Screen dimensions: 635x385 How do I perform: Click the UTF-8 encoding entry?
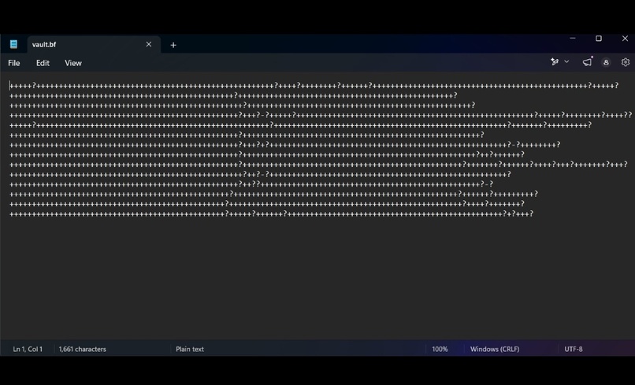point(574,349)
